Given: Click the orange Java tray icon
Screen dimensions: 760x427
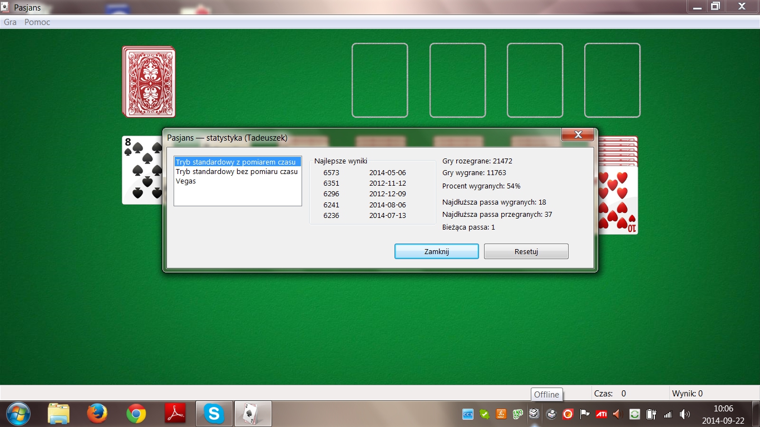Looking at the screenshot, I should [x=501, y=414].
